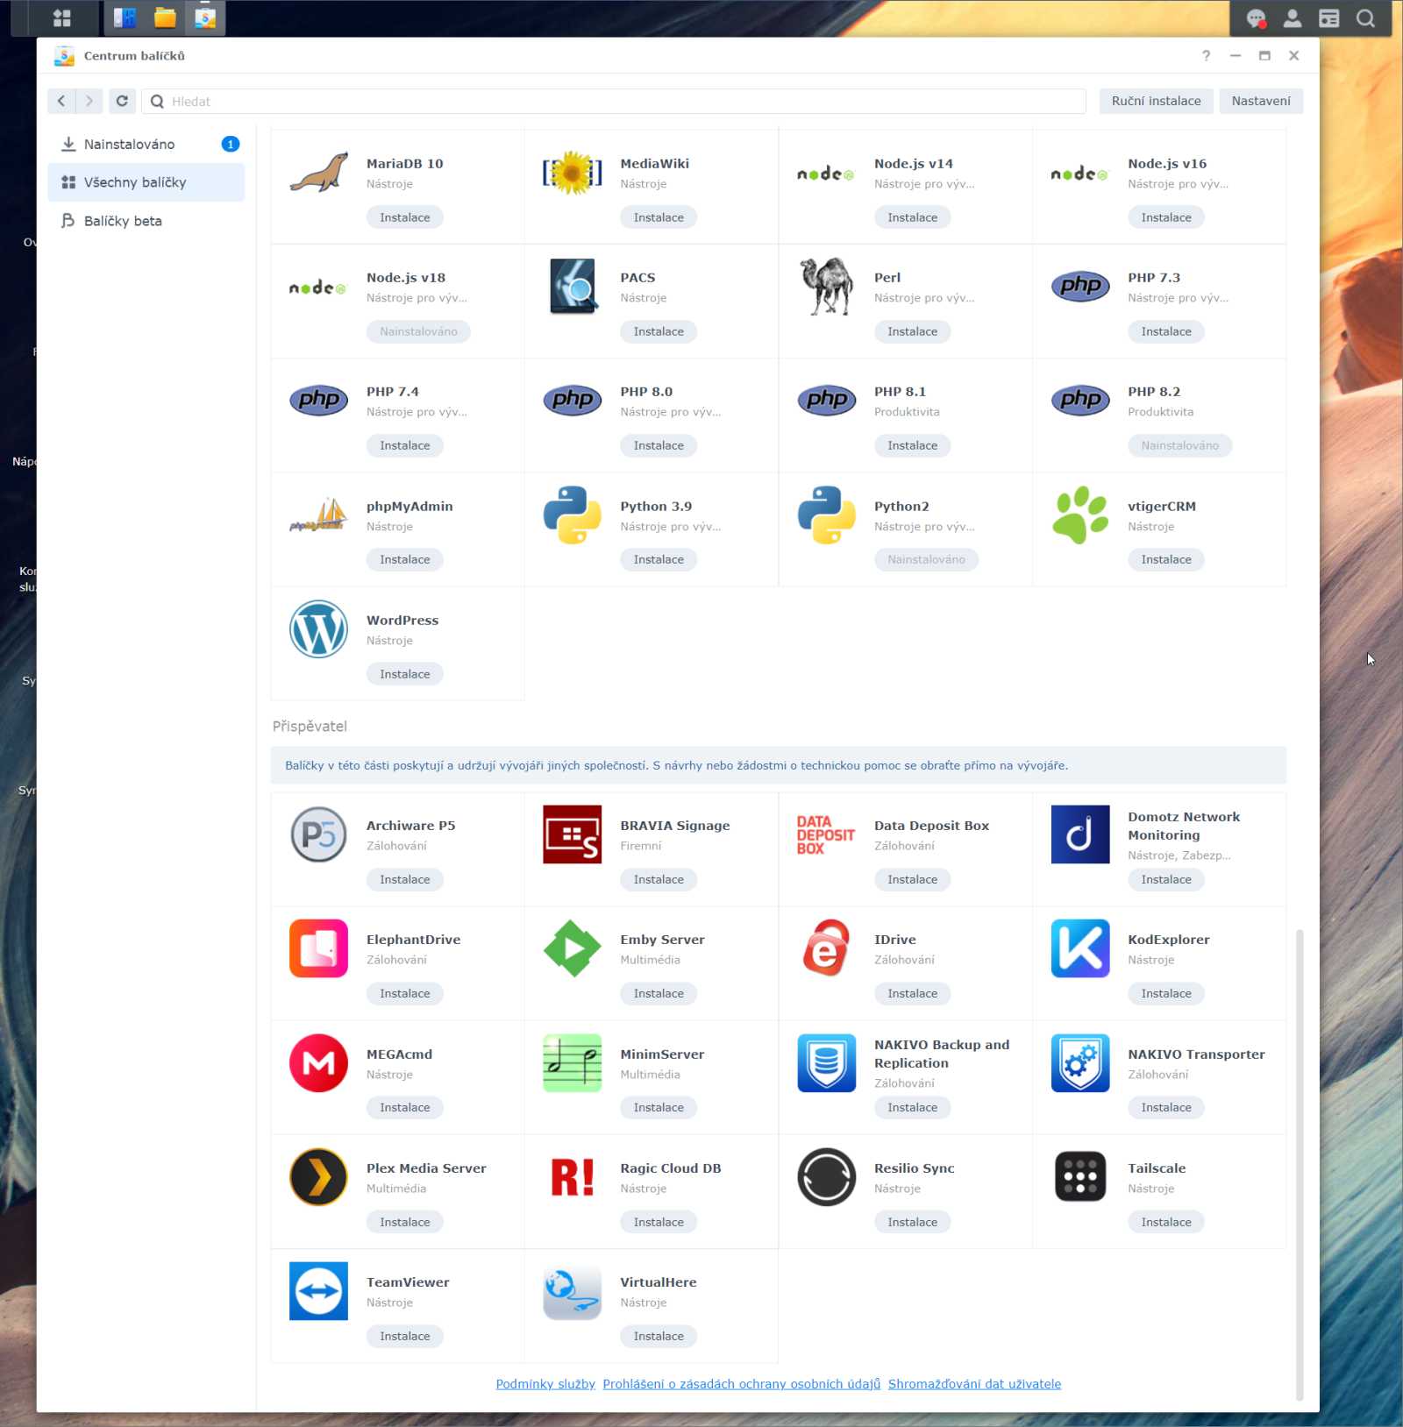Image resolution: width=1403 pixels, height=1427 pixels.
Task: Open the NAKIVO Backup and Replication icon
Action: pyautogui.click(x=826, y=1063)
